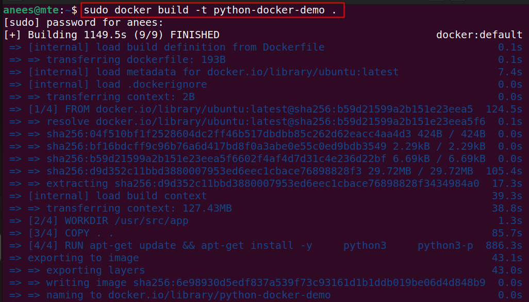529x302 pixels.
Task: Click the load .dockerignore line
Action: 117,85
